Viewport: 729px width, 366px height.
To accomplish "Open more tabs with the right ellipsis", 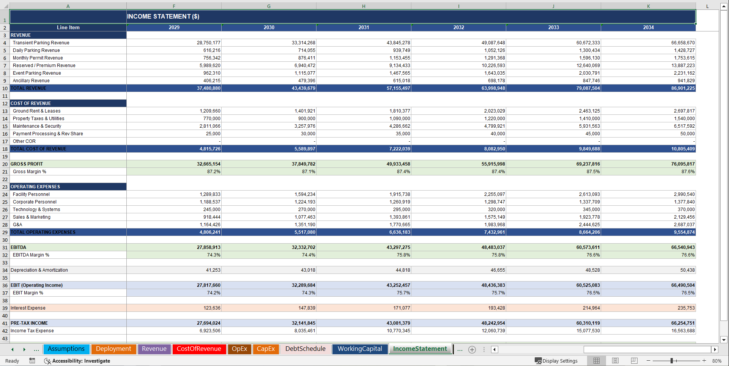I will tap(460, 349).
